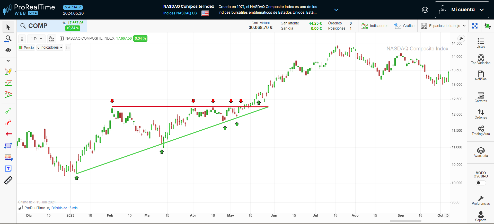Toggle the chart link lock button
Screen dimensions: 494x224
22,39
